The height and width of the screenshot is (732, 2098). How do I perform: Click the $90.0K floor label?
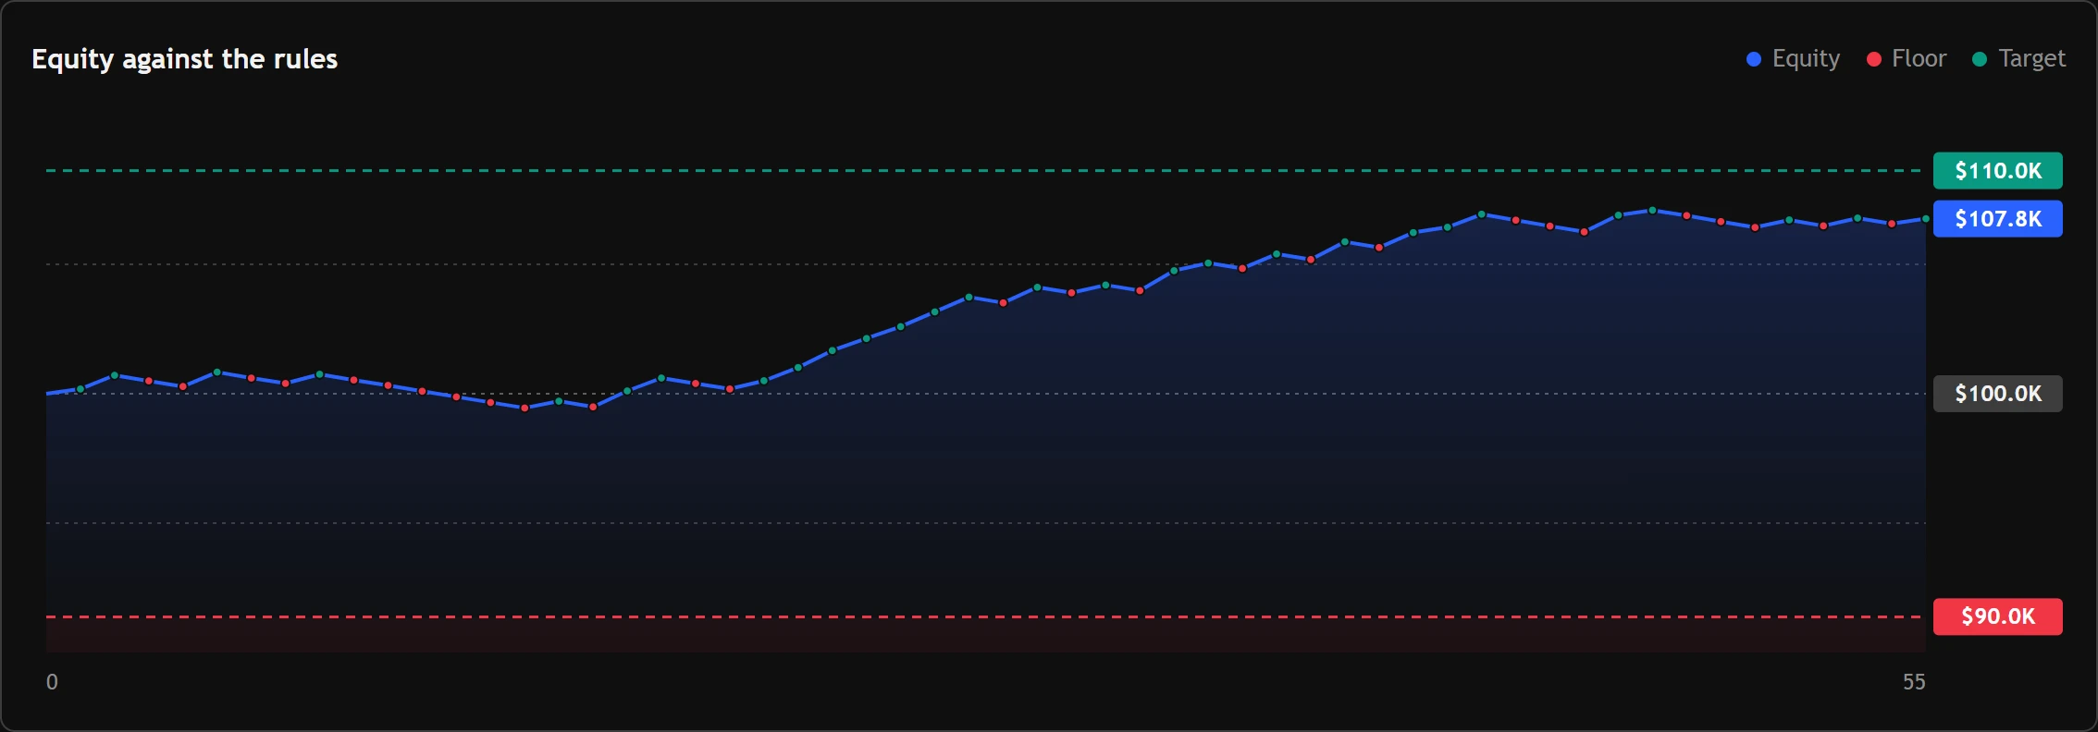click(1997, 616)
